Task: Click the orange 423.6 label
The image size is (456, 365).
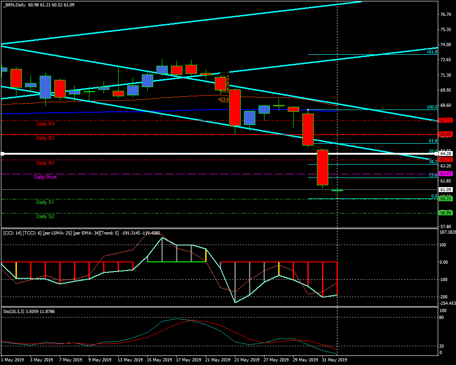Action: coord(223,99)
